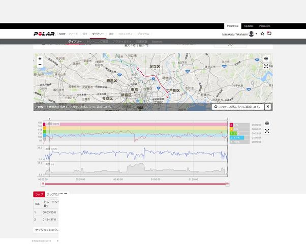The image size is (306, 244).
Task: Click zone 2 duration 01:00:01
Action: 256,138
